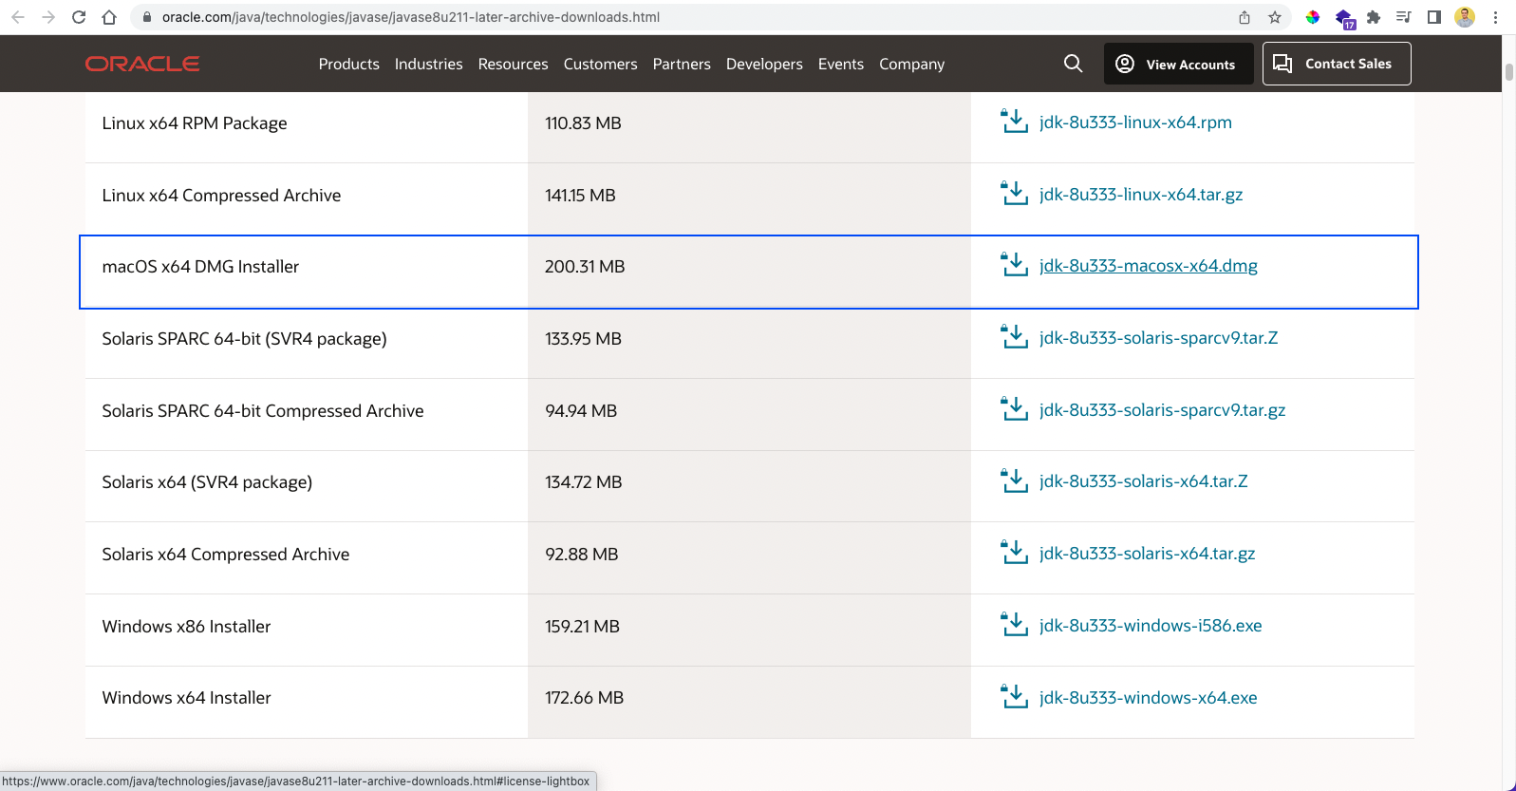
Task: Select the 'Windows x64 Installer' text
Action: coord(186,698)
